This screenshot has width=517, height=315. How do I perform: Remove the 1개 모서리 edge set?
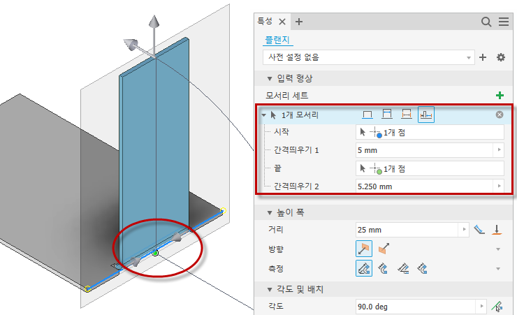click(500, 115)
